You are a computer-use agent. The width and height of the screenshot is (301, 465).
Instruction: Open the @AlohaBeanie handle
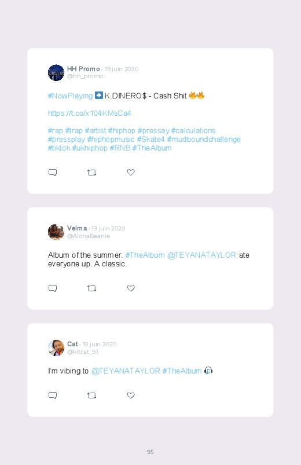pyautogui.click(x=89, y=236)
